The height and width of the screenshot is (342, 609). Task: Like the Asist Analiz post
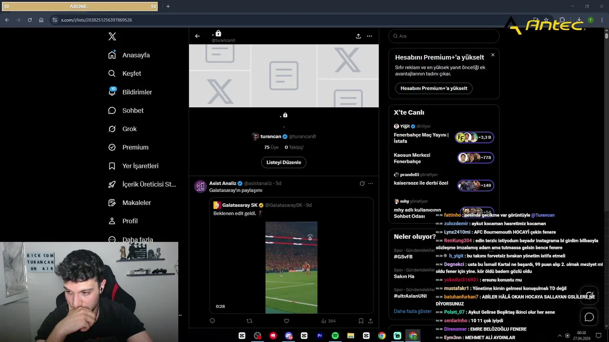click(286, 321)
